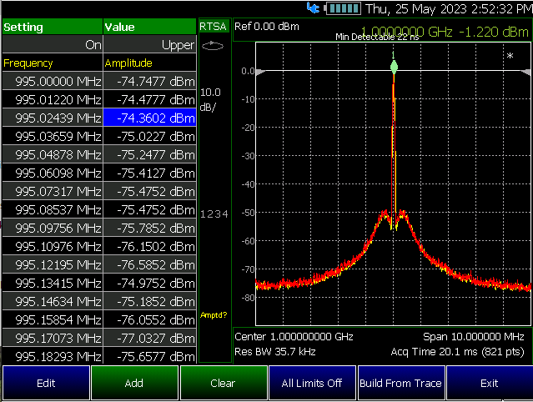Click the continuous sweep loop icon
This screenshot has width=533, height=402.
point(213,46)
